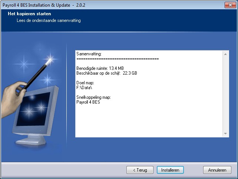Click the Samenvatting heading in the summary
This screenshot has width=238, height=179.
pyautogui.click(x=89, y=54)
